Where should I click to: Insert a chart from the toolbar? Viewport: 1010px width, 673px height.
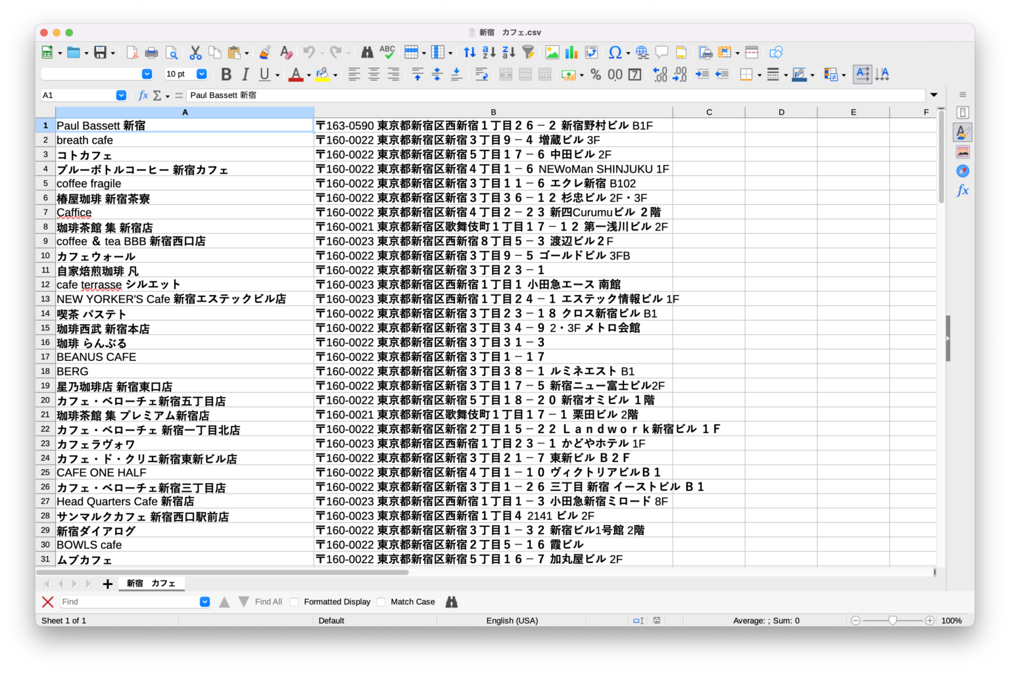[571, 52]
